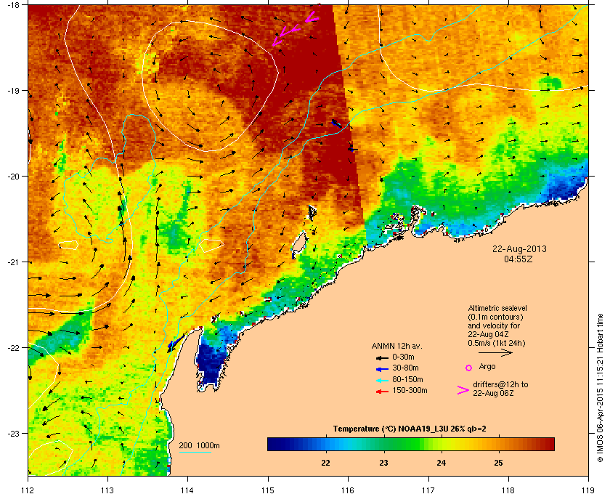Click the 'drifters@12h to' legend text
Viewport: 610px width, 494px height.
coord(500,384)
